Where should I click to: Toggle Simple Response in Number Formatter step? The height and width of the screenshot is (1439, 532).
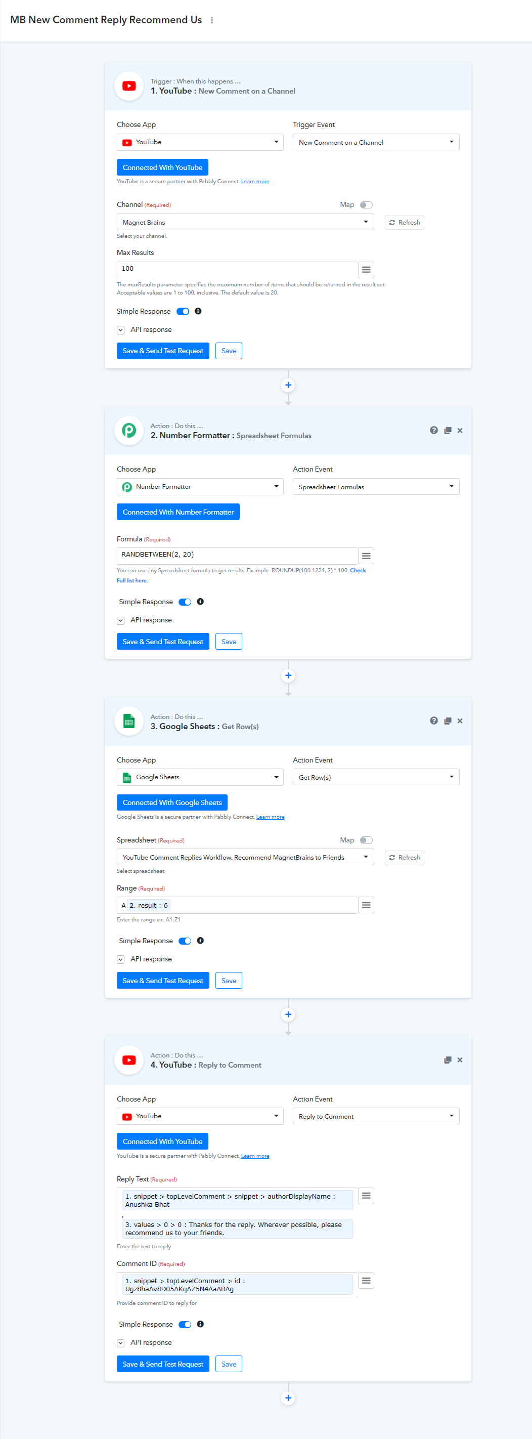click(x=185, y=602)
